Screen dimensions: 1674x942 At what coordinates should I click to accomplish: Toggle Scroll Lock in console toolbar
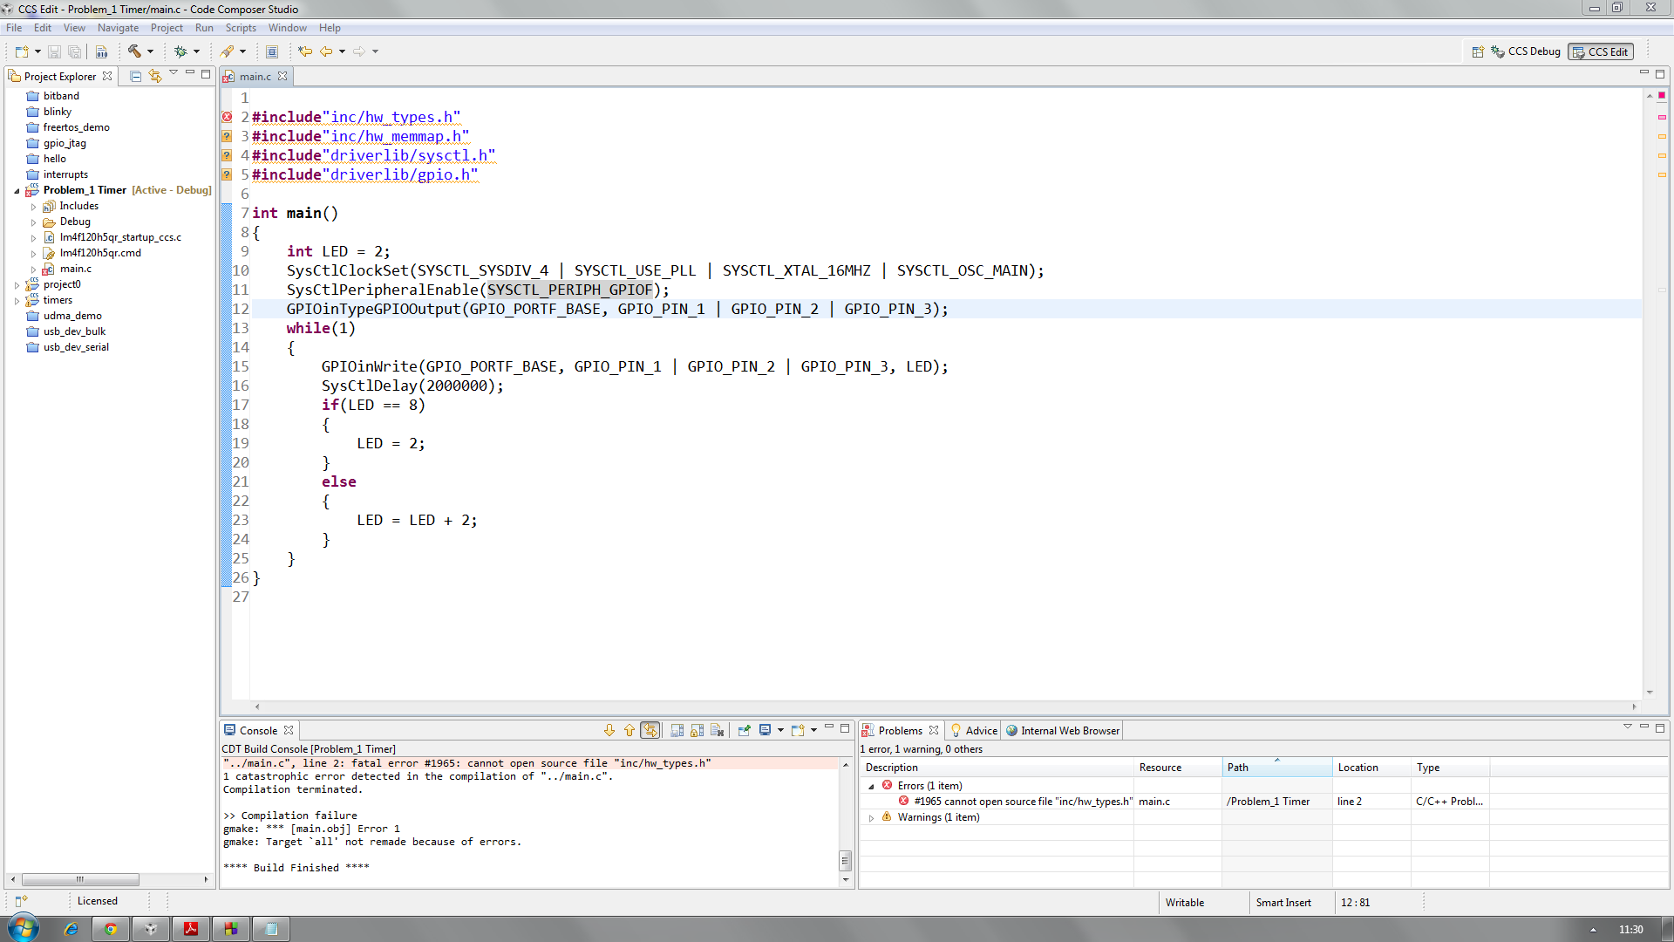(x=697, y=731)
